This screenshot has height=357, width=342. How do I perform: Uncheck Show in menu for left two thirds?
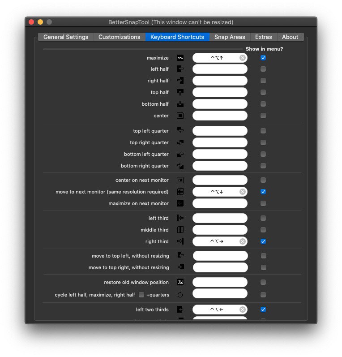click(x=263, y=310)
